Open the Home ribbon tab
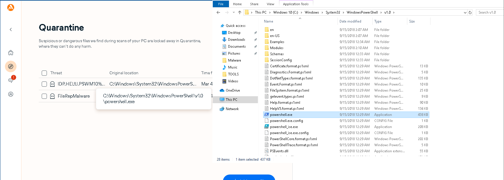Image resolution: width=504 pixels, height=180 pixels. 237,4
